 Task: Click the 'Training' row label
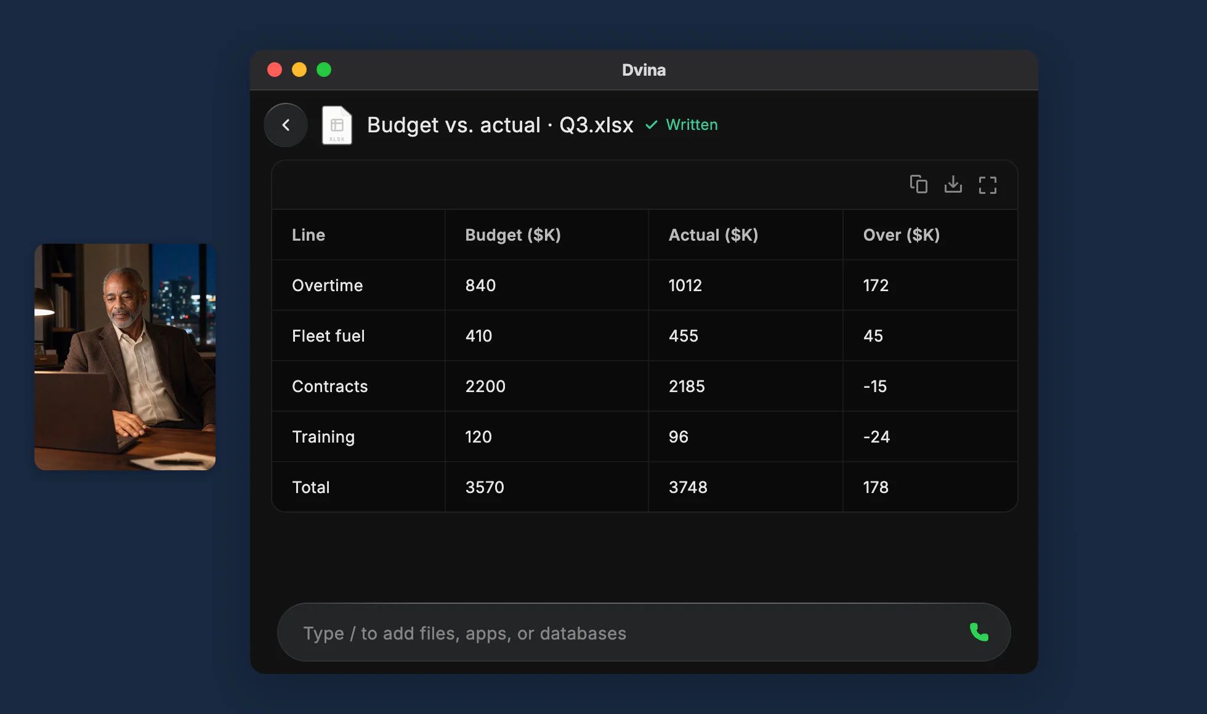pyautogui.click(x=323, y=437)
